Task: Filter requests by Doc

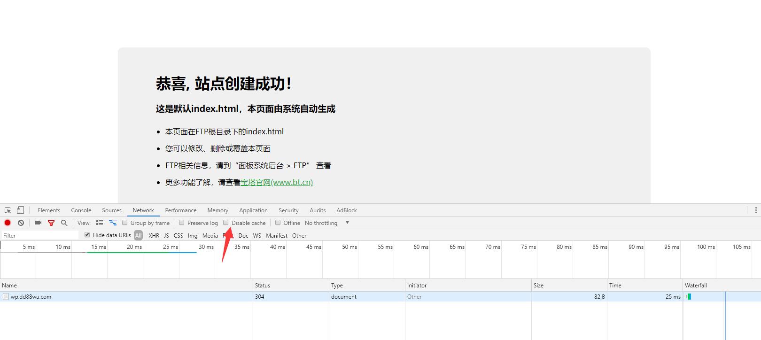Action: tap(243, 236)
